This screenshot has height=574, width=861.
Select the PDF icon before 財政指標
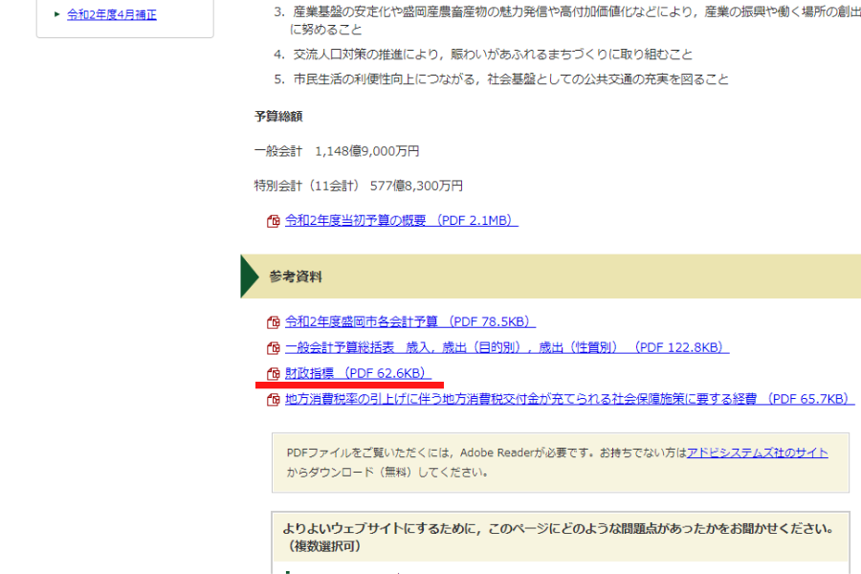[274, 374]
